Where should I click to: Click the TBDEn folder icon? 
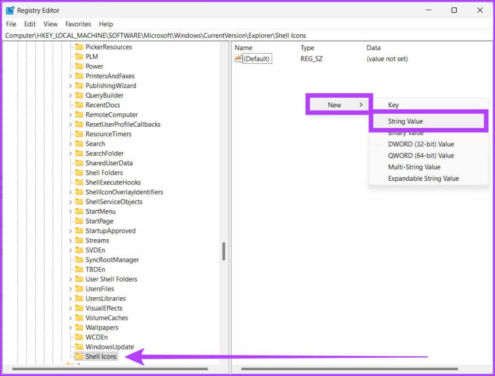pos(79,270)
